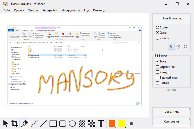The height and width of the screenshot is (129, 194).
Task: Click the Сохранить button
Action: 171,111
